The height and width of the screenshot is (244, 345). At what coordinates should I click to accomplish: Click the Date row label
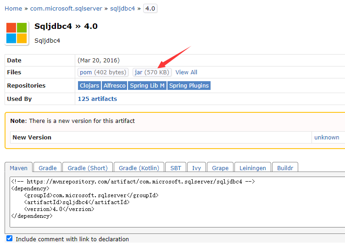point(14,60)
